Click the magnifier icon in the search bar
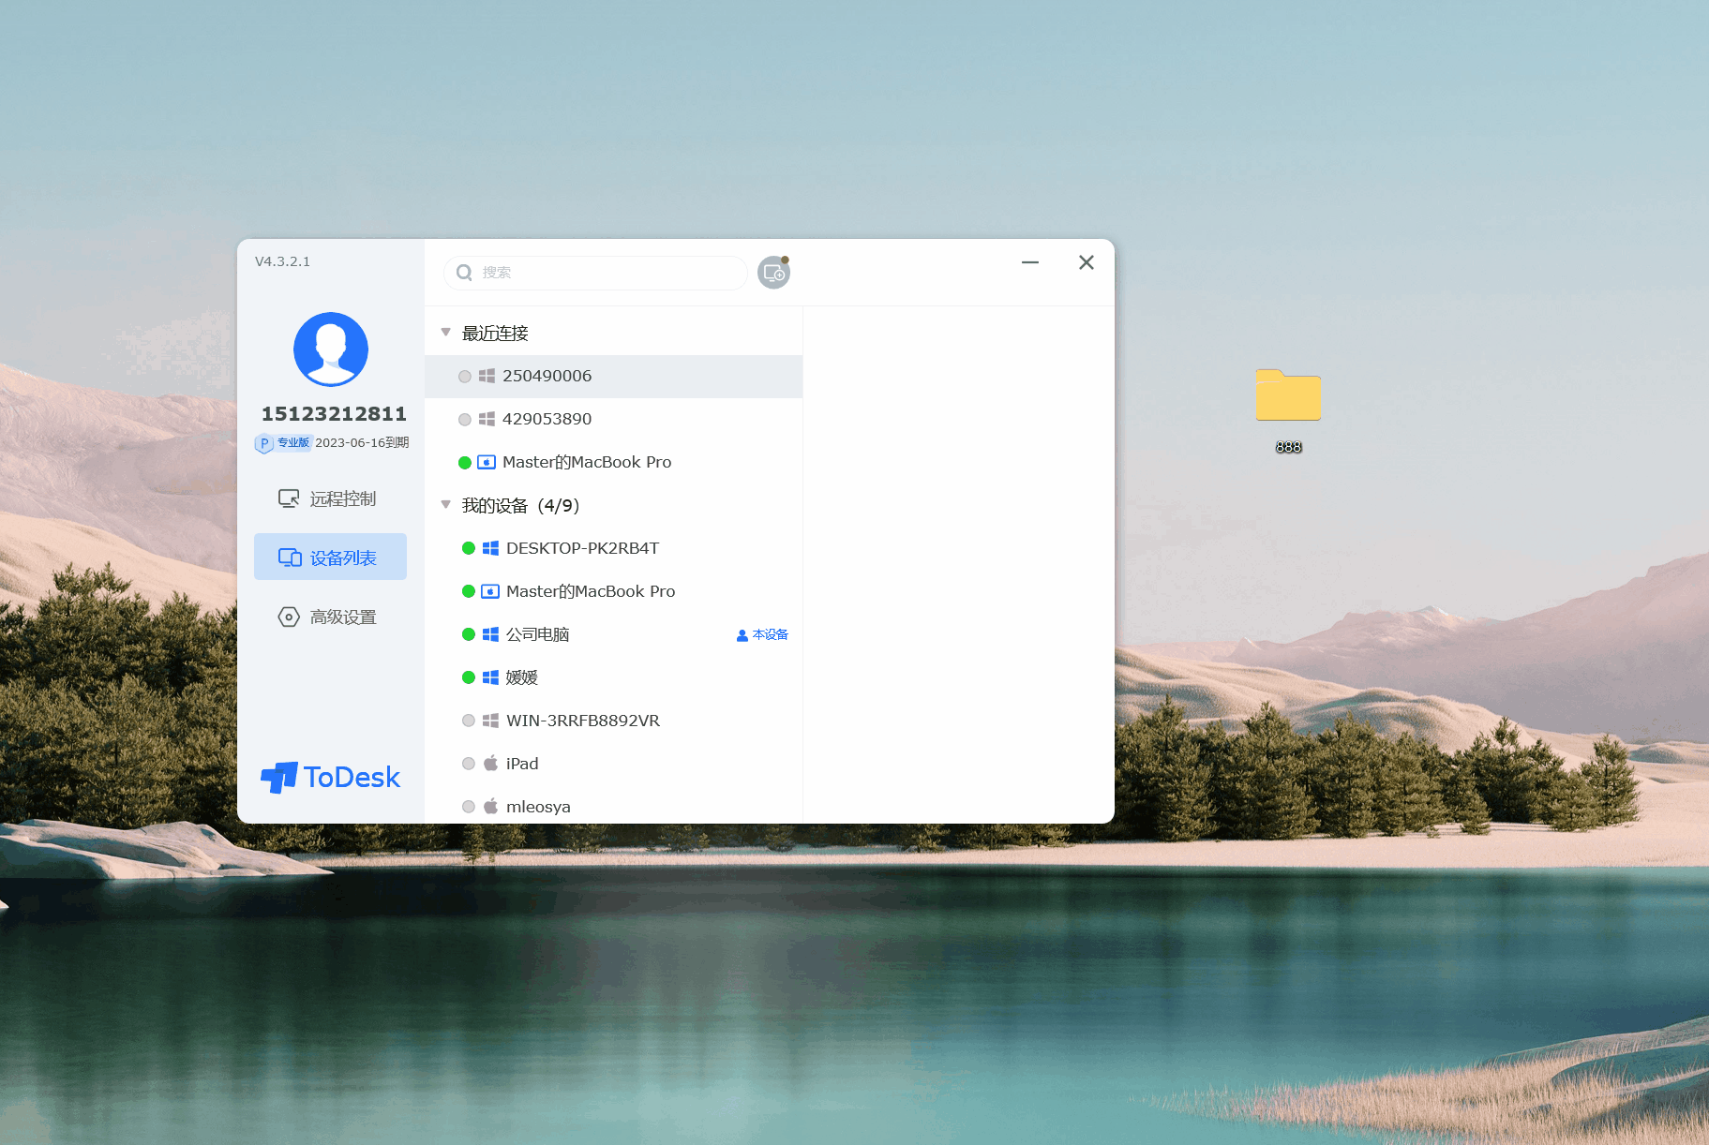Viewport: 1709px width, 1145px height. tap(464, 272)
